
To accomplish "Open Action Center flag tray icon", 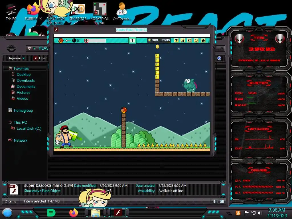I will click(x=246, y=213).
